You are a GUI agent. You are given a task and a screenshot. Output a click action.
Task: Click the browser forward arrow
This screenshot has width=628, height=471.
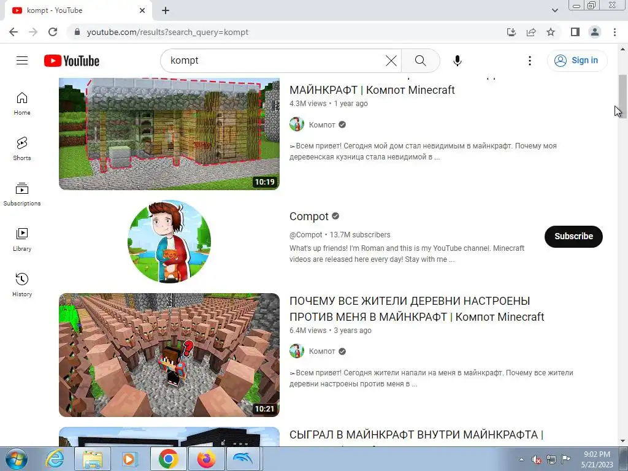point(33,32)
